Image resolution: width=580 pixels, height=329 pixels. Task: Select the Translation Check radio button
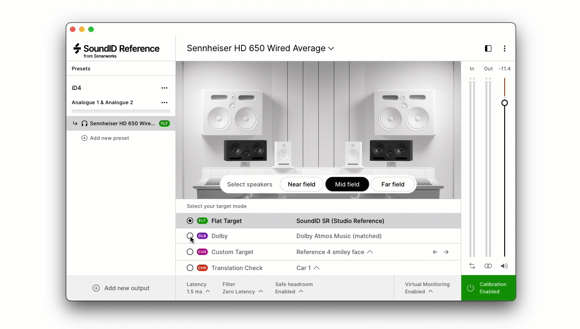[190, 268]
